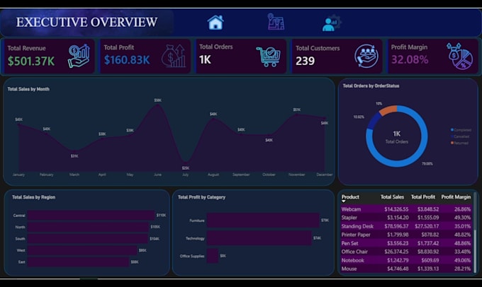Click the Profit Margin pie chart icon

460,56
